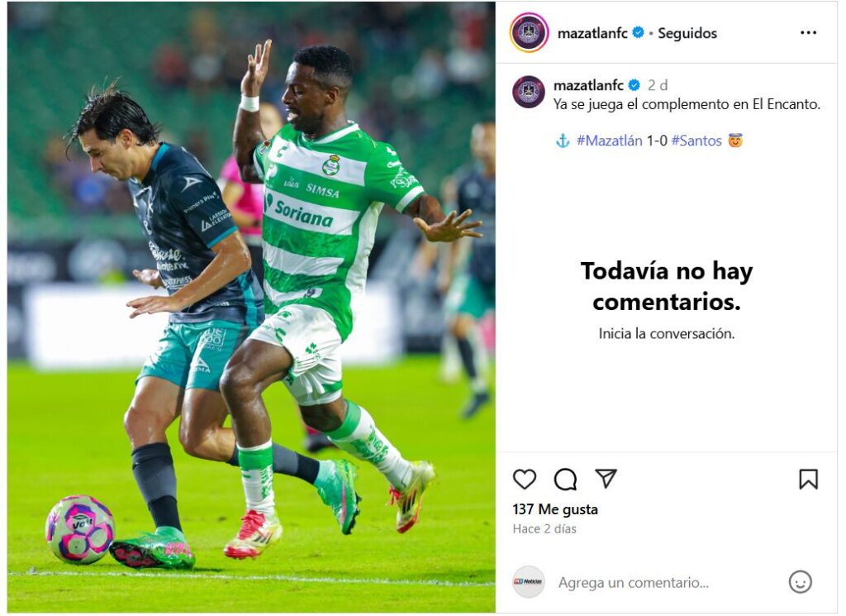846x616 pixels.
Task: Toggle the Seguidos following button
Action: pyautogui.click(x=687, y=33)
